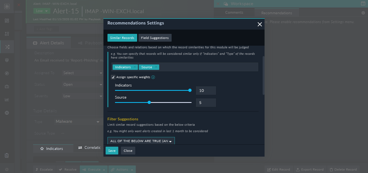Open the chart reports sidebar icon
The width and height of the screenshot is (368, 173).
pos(7,100)
